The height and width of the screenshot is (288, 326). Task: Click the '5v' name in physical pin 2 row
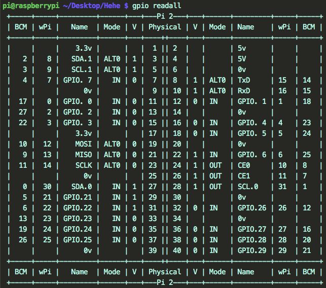point(242,48)
